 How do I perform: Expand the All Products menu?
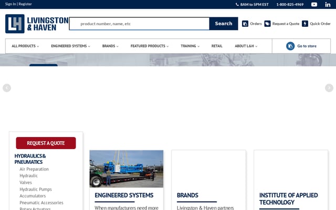point(25,46)
